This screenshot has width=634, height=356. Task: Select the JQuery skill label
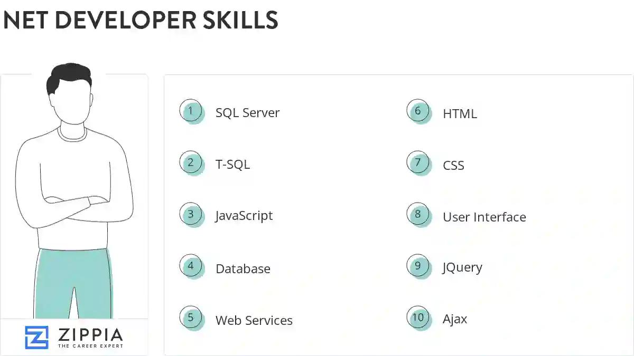(462, 267)
